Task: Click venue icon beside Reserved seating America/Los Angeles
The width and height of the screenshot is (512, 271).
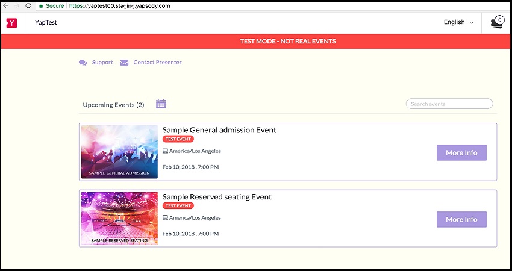Action: (x=165, y=218)
